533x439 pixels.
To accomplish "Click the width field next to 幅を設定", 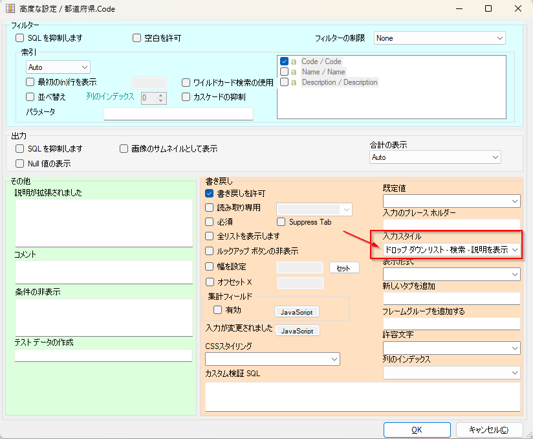I will [x=300, y=267].
